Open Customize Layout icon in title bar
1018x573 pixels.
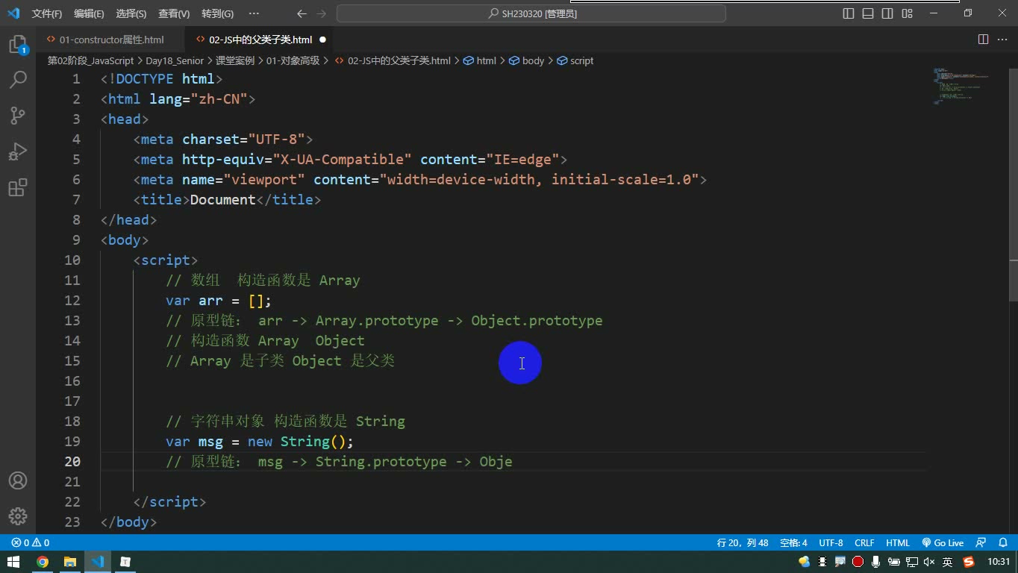coord(907,13)
